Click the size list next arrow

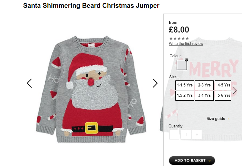(234, 91)
